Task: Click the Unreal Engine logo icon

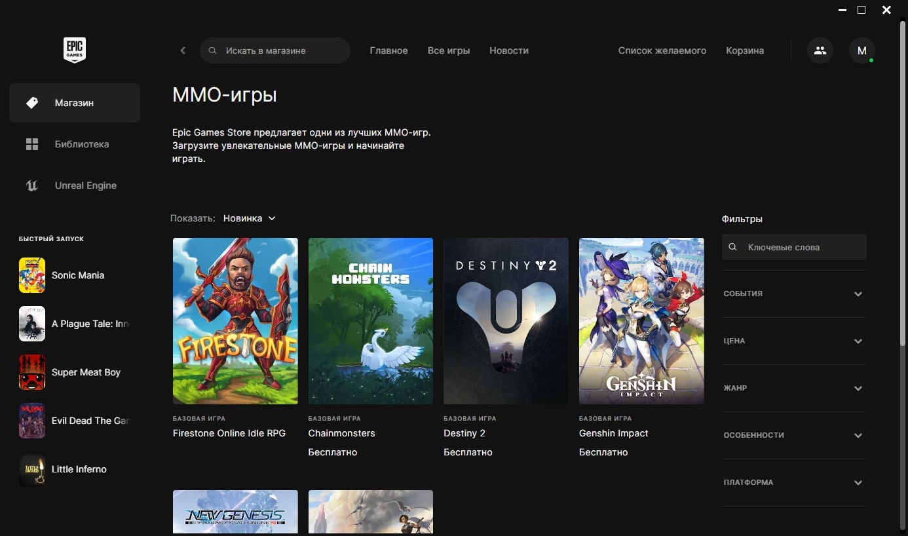Action: (x=32, y=185)
